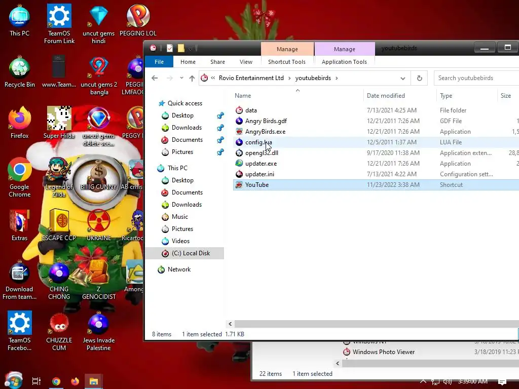Select the AngryBirds.exe file
This screenshot has width=519, height=389.
click(265, 132)
